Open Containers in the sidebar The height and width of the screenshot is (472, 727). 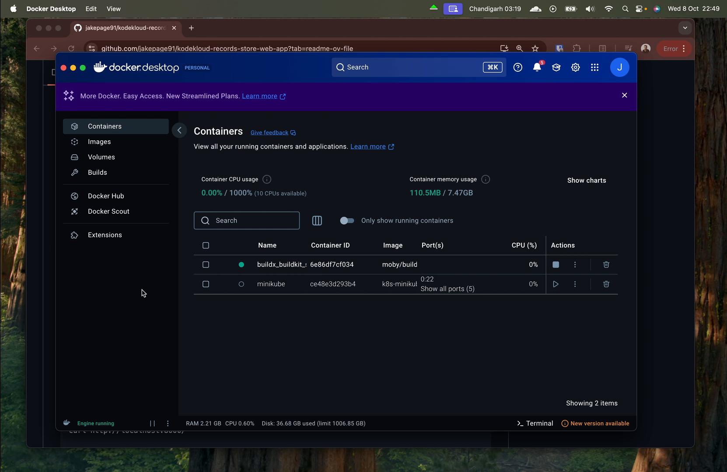tap(116, 126)
